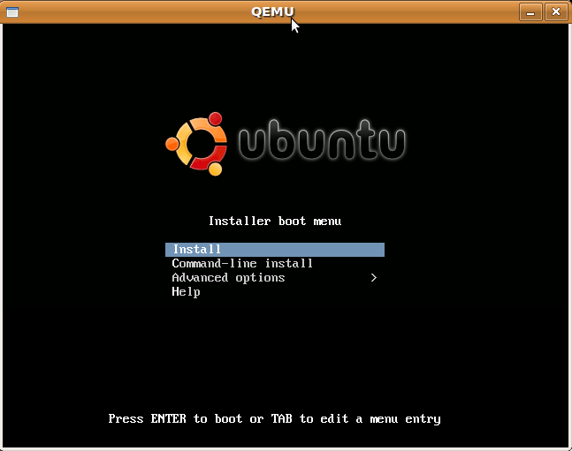Click the 'Installer boot menu' heading
Viewport: 572px width, 451px height.
click(x=275, y=222)
